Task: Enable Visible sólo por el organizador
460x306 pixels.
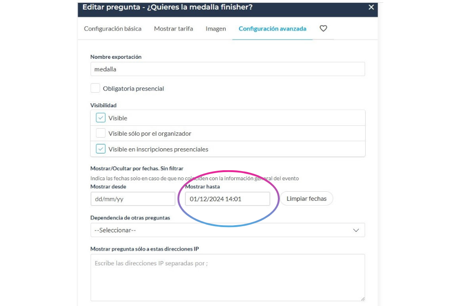Action: pyautogui.click(x=101, y=133)
